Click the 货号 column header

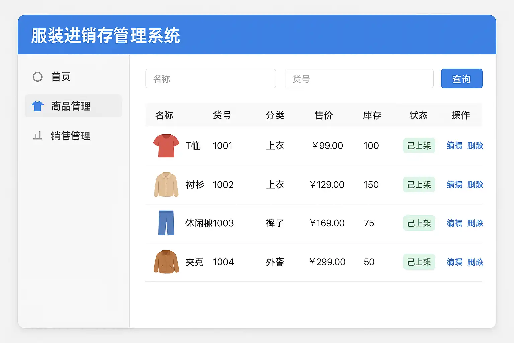click(222, 115)
